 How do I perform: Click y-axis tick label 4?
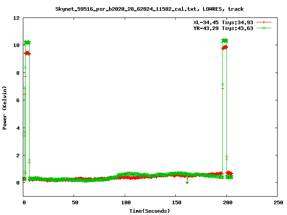[18, 128]
